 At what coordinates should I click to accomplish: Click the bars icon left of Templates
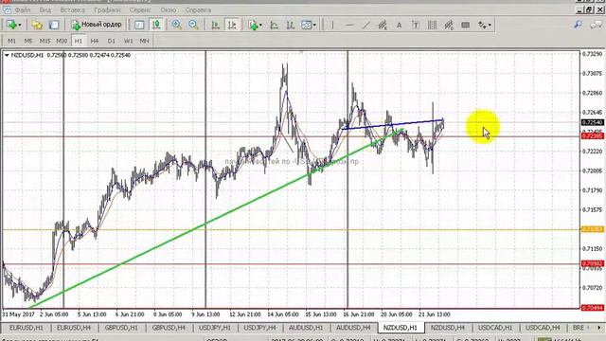click(291, 25)
